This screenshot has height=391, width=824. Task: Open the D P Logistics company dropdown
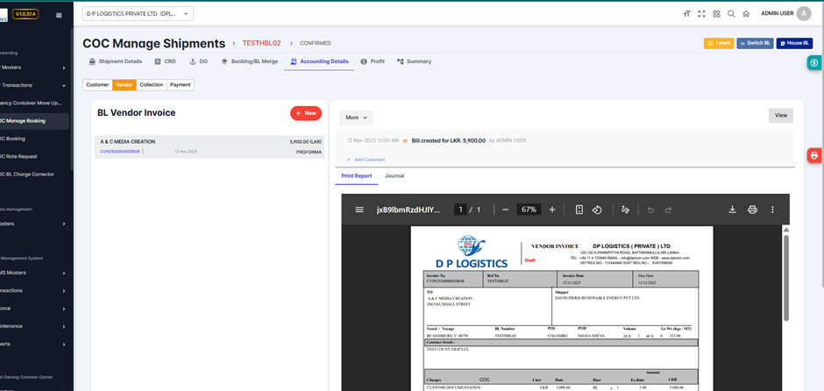[x=138, y=14]
